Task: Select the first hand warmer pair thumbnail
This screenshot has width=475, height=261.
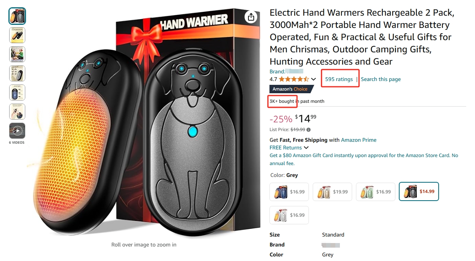Action: pos(17,16)
